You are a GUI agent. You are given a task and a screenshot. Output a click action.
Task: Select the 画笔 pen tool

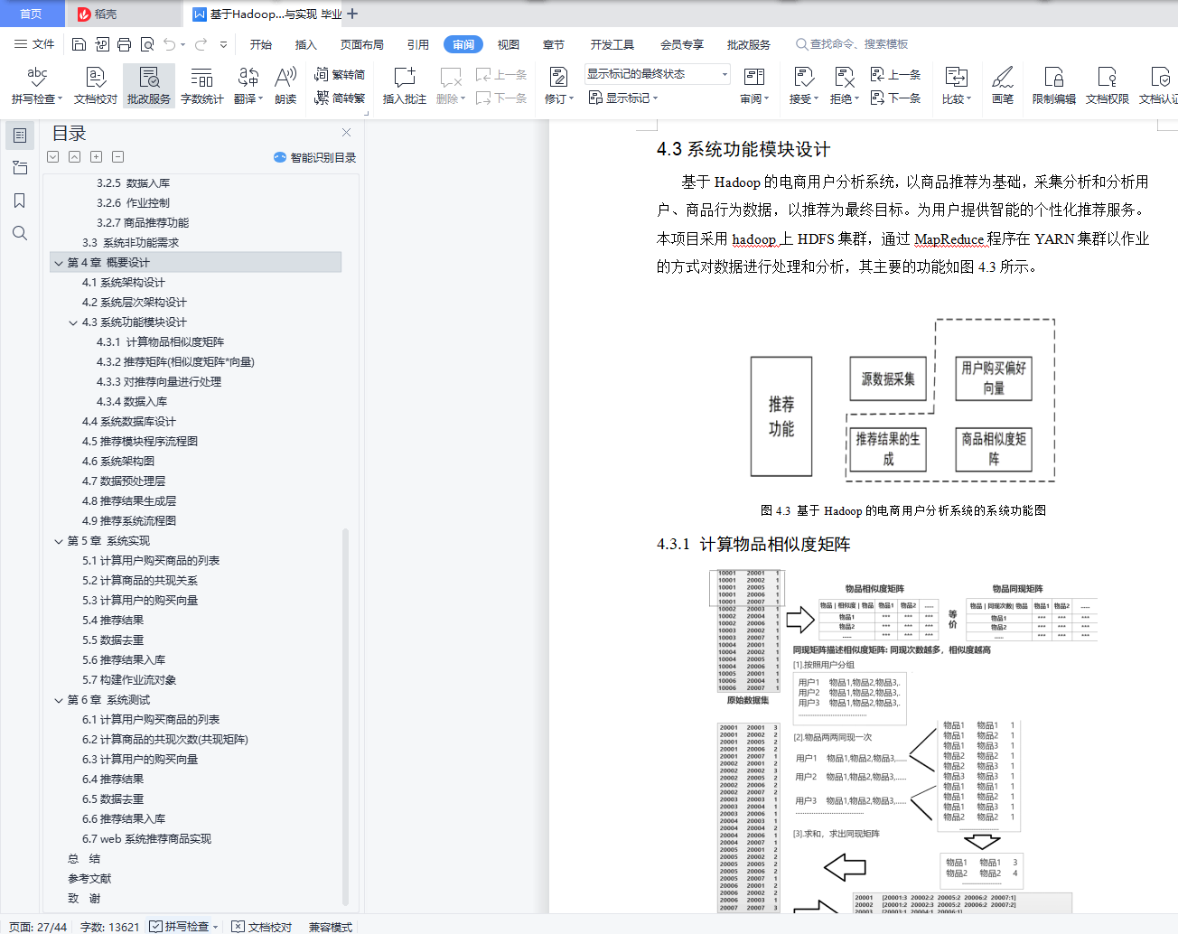[1003, 86]
